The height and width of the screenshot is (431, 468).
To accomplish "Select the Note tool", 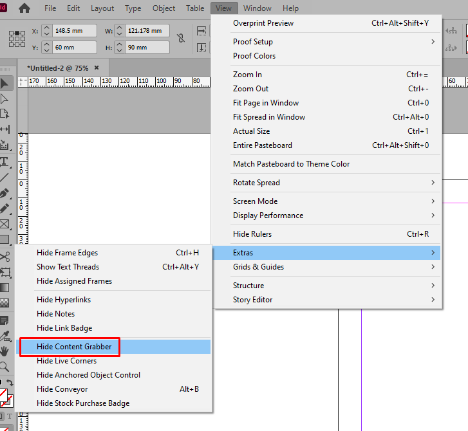I will coord(5,320).
